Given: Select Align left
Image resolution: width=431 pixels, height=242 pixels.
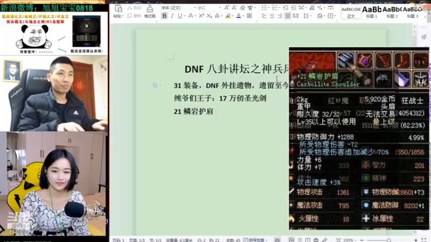Looking at the screenshot, I should pyautogui.click(x=264, y=16).
